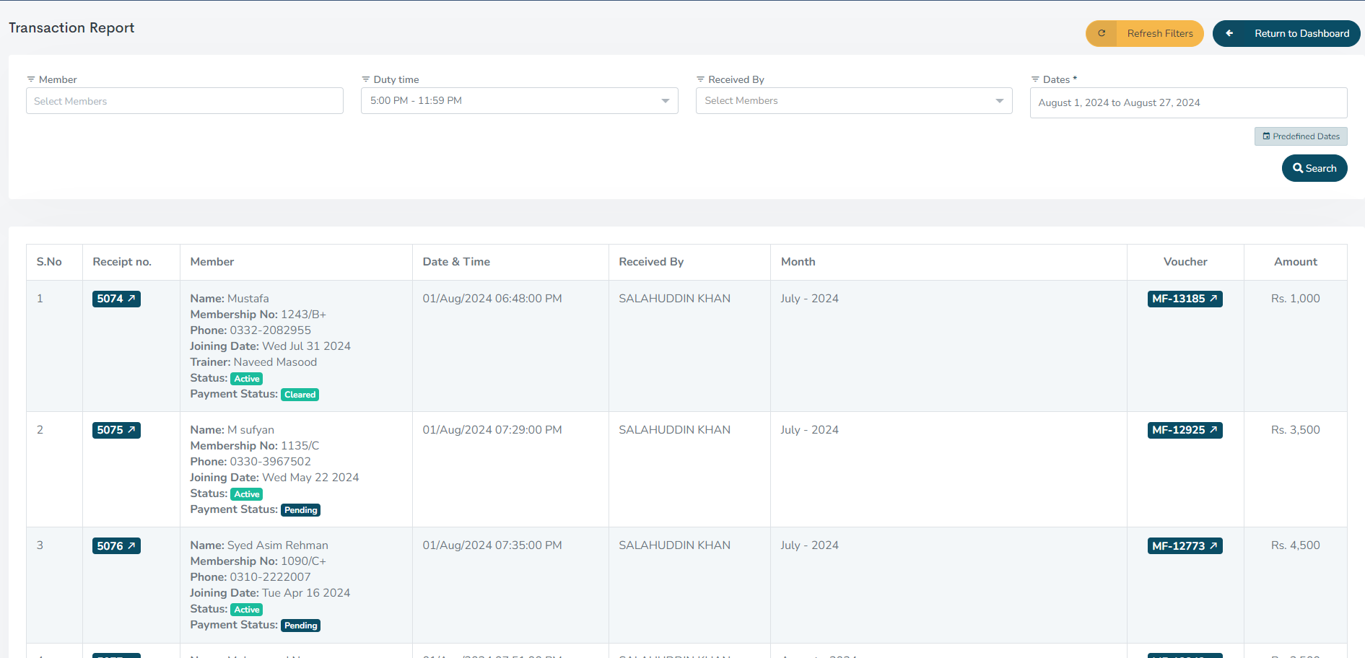Click the magnifier icon on Search button
The width and height of the screenshot is (1365, 658).
tap(1298, 168)
